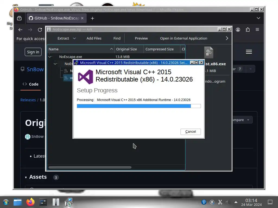Open Firefox from the taskbar
The width and height of the screenshot is (278, 208).
tap(30, 202)
